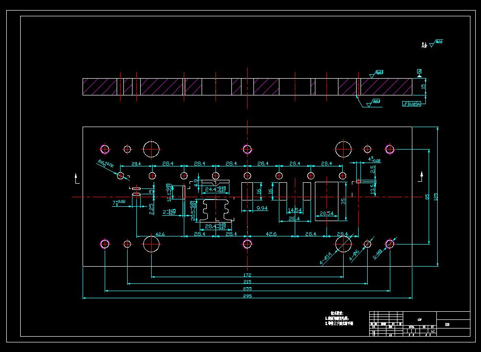Pick the 14.54 dimension text

point(295,210)
